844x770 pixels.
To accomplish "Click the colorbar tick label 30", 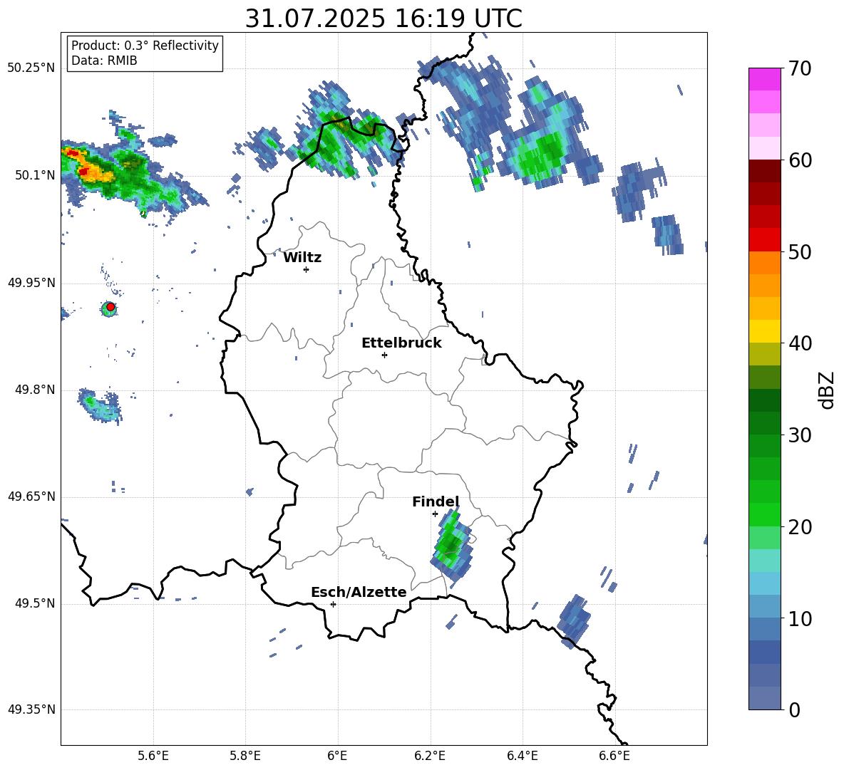I will pos(800,435).
